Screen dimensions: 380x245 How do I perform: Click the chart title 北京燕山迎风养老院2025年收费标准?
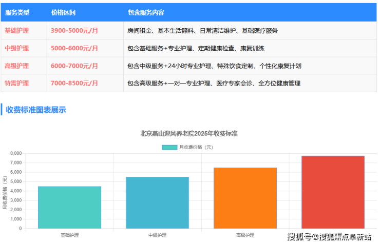[x=188, y=133]
